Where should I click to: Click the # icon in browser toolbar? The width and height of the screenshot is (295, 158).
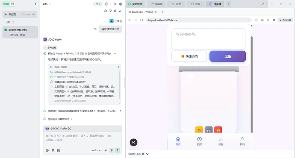tap(274, 20)
